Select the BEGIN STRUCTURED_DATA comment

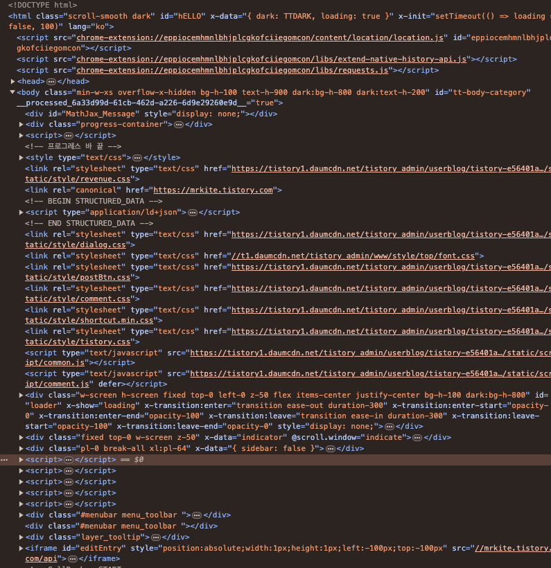point(94,201)
